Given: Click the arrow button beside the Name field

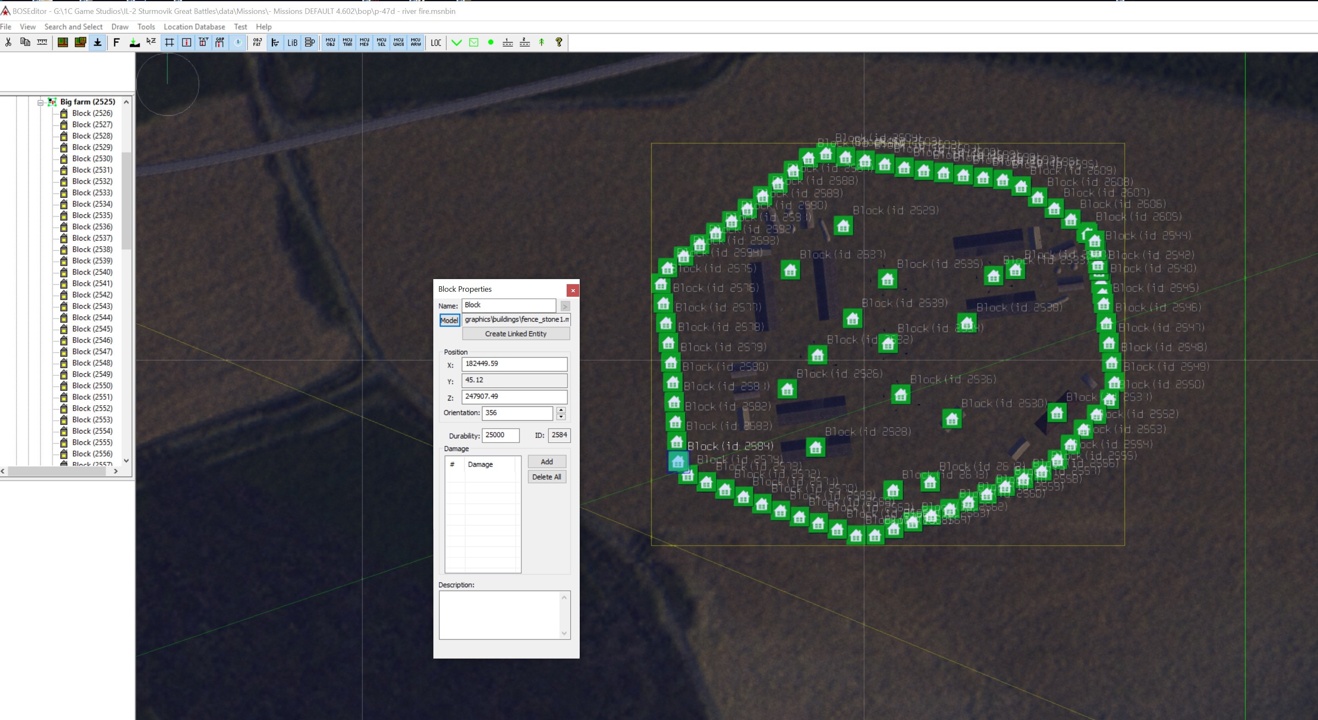Looking at the screenshot, I should pos(565,306).
